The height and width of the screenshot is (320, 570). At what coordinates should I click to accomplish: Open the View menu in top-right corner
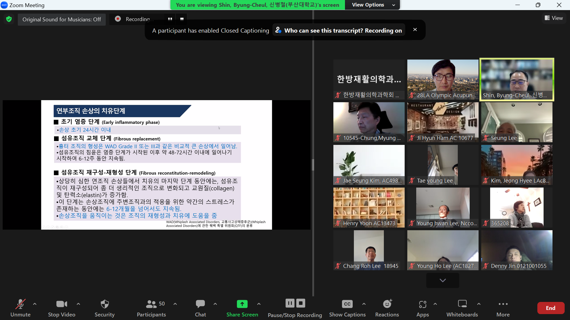554,18
